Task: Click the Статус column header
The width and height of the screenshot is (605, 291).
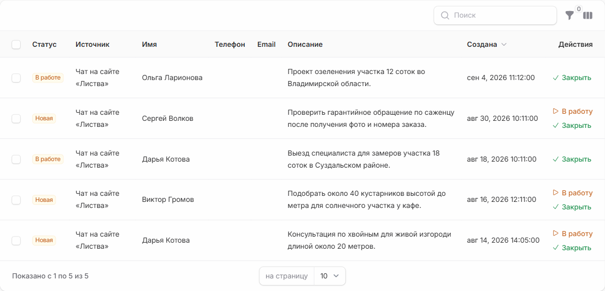Action: point(44,44)
